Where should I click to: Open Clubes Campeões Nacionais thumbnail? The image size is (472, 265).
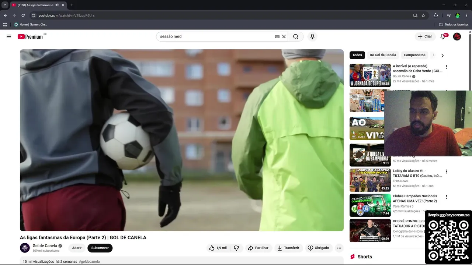click(370, 205)
